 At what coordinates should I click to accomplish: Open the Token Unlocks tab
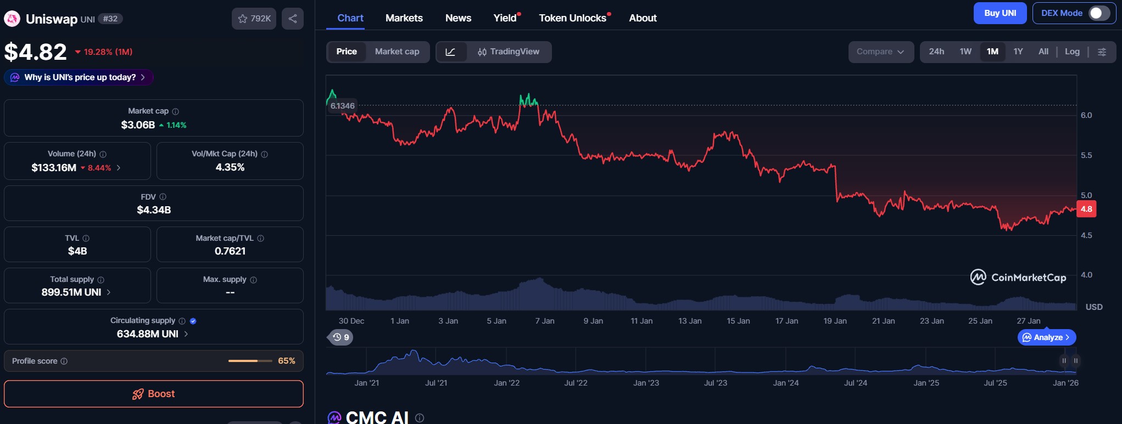(x=573, y=18)
